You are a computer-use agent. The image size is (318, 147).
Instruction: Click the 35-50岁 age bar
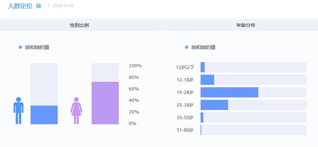(x=202, y=117)
